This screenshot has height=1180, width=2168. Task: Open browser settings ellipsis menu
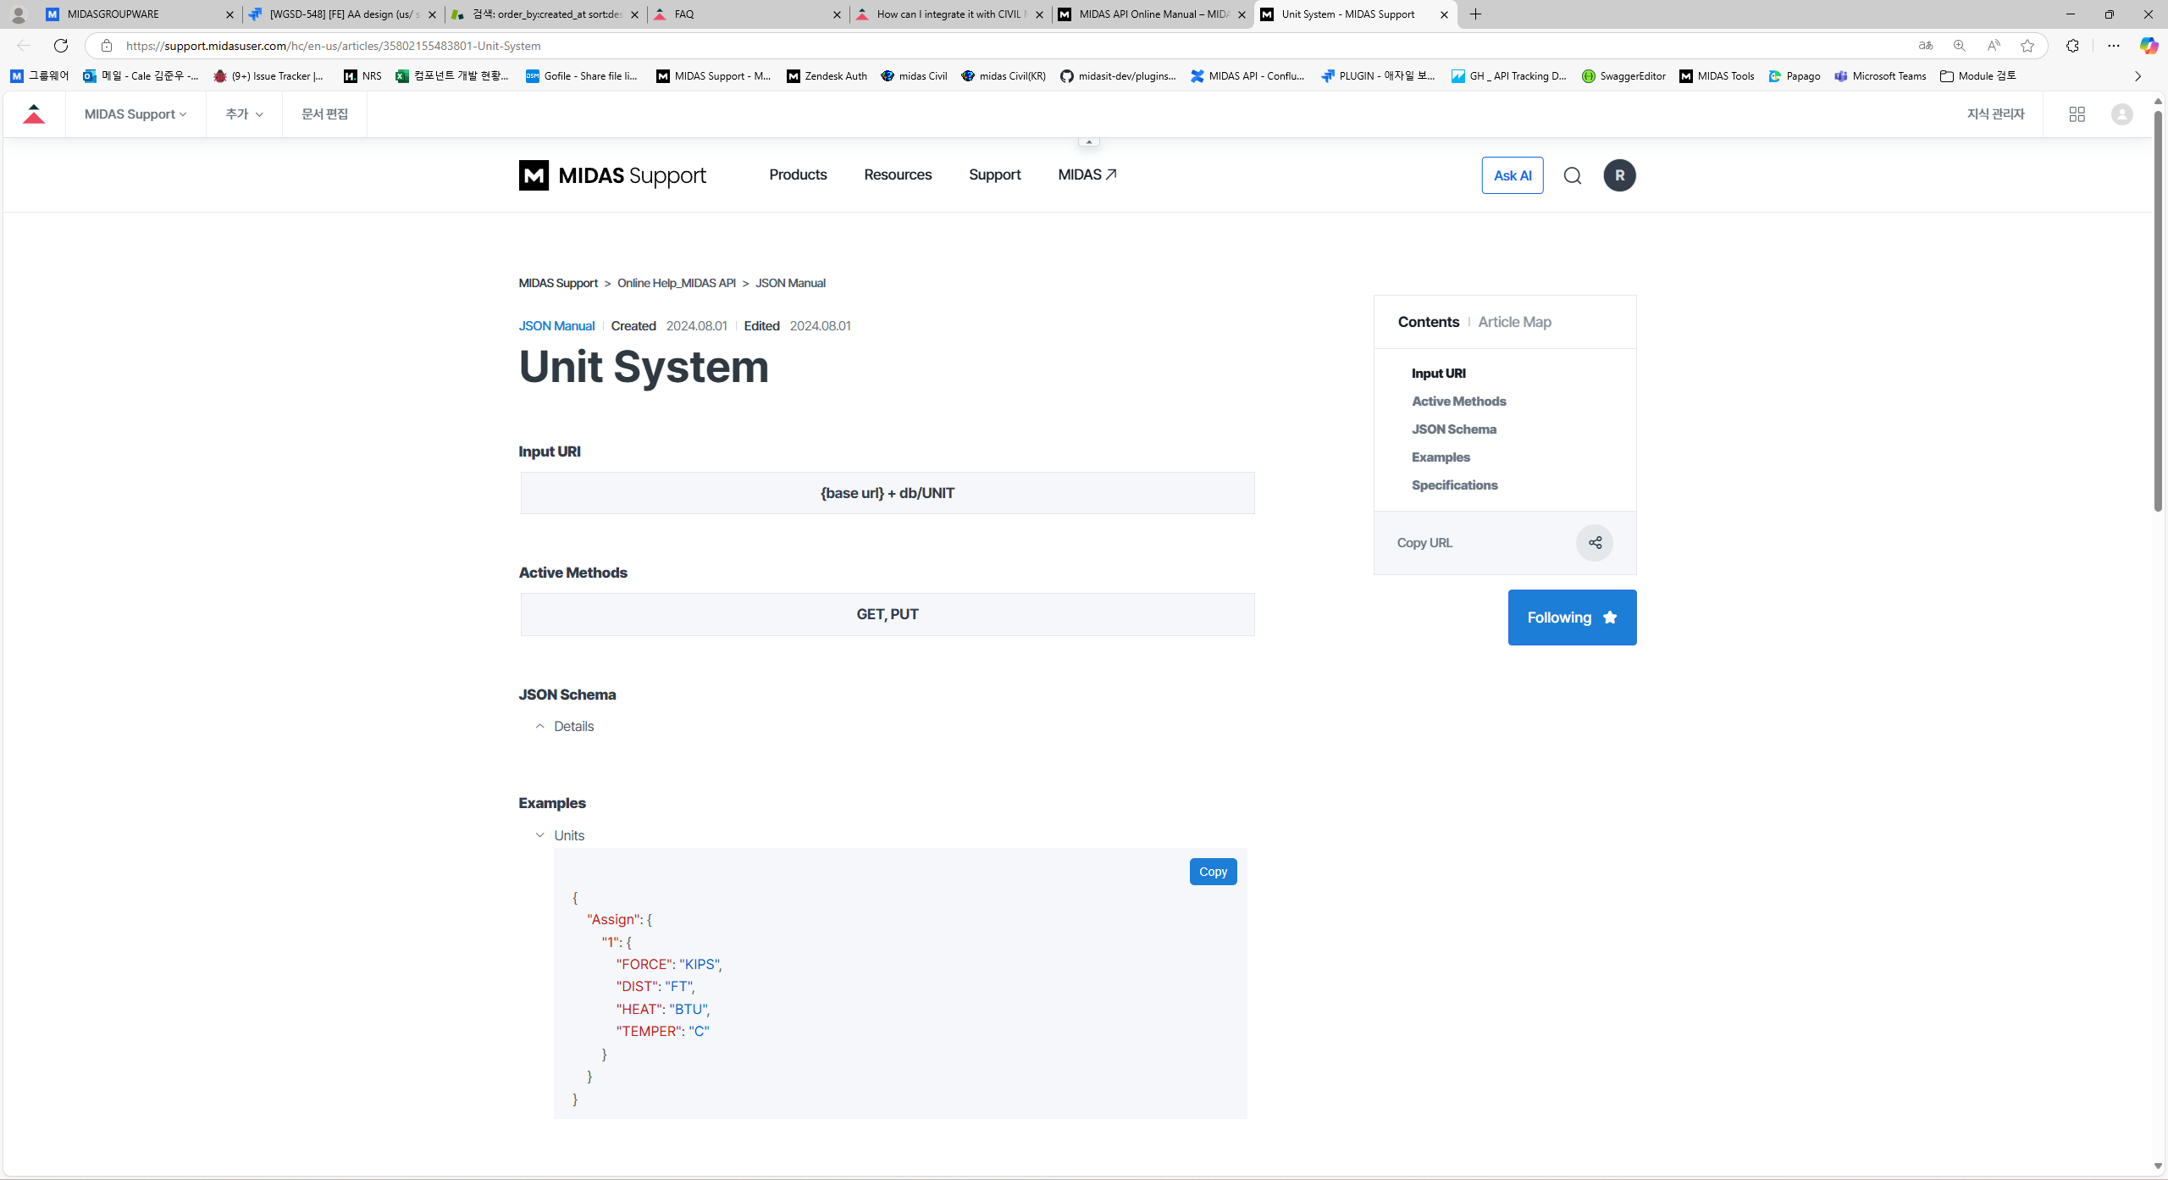click(x=2114, y=46)
